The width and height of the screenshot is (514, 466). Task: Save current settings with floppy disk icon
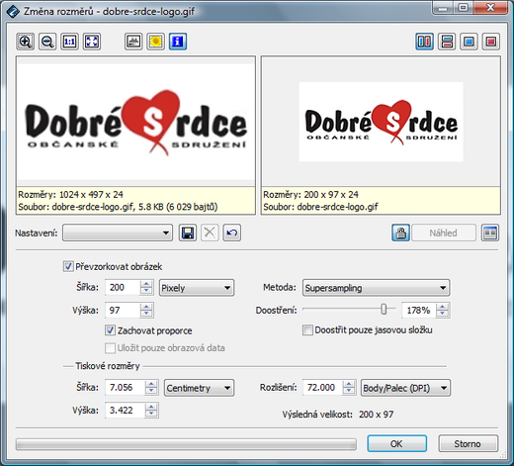(188, 233)
